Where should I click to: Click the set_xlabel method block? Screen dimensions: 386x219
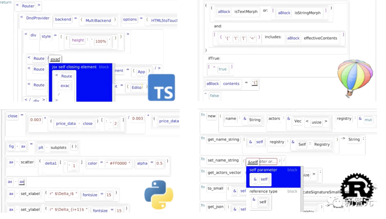[30, 194]
